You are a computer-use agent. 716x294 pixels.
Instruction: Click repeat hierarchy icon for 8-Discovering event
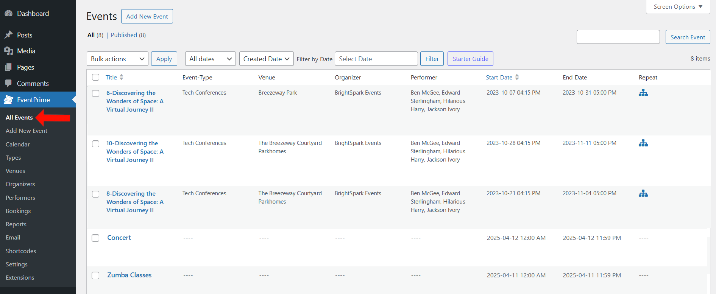tap(643, 193)
